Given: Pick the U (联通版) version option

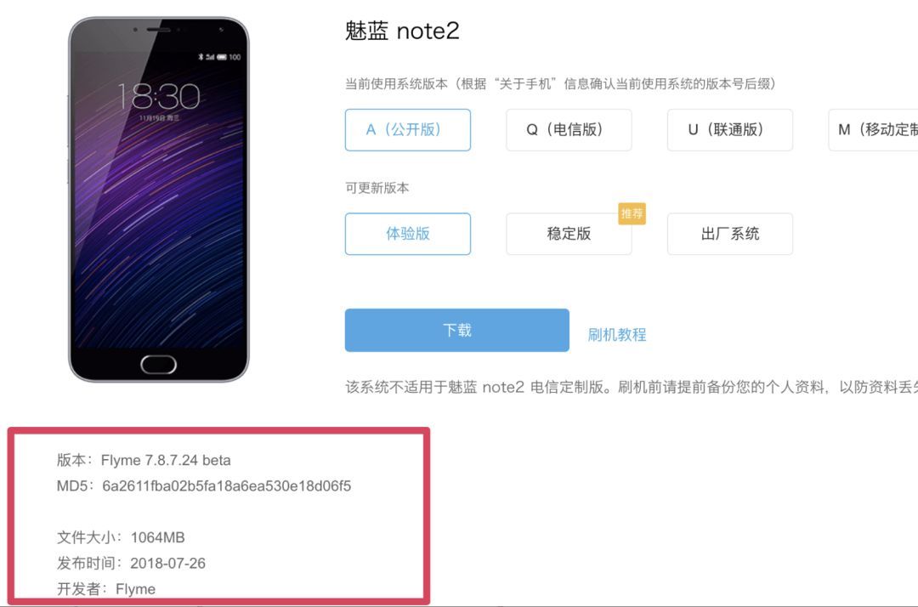Looking at the screenshot, I should 729,130.
